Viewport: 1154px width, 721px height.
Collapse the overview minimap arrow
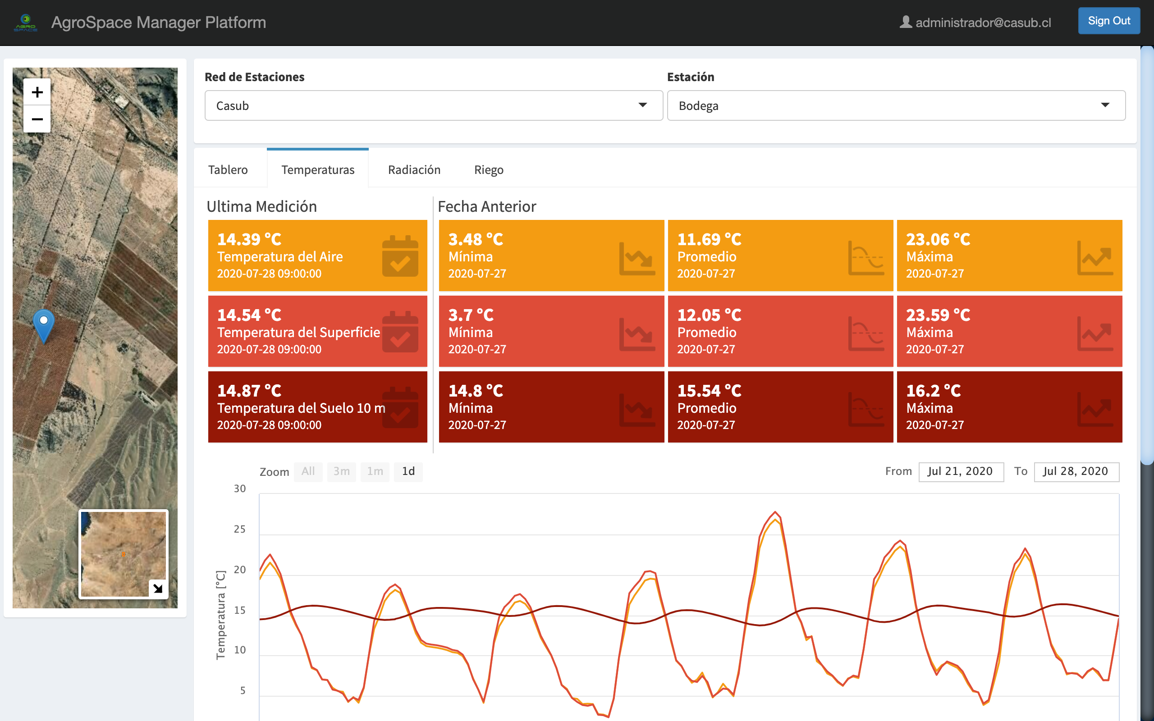[x=158, y=588]
